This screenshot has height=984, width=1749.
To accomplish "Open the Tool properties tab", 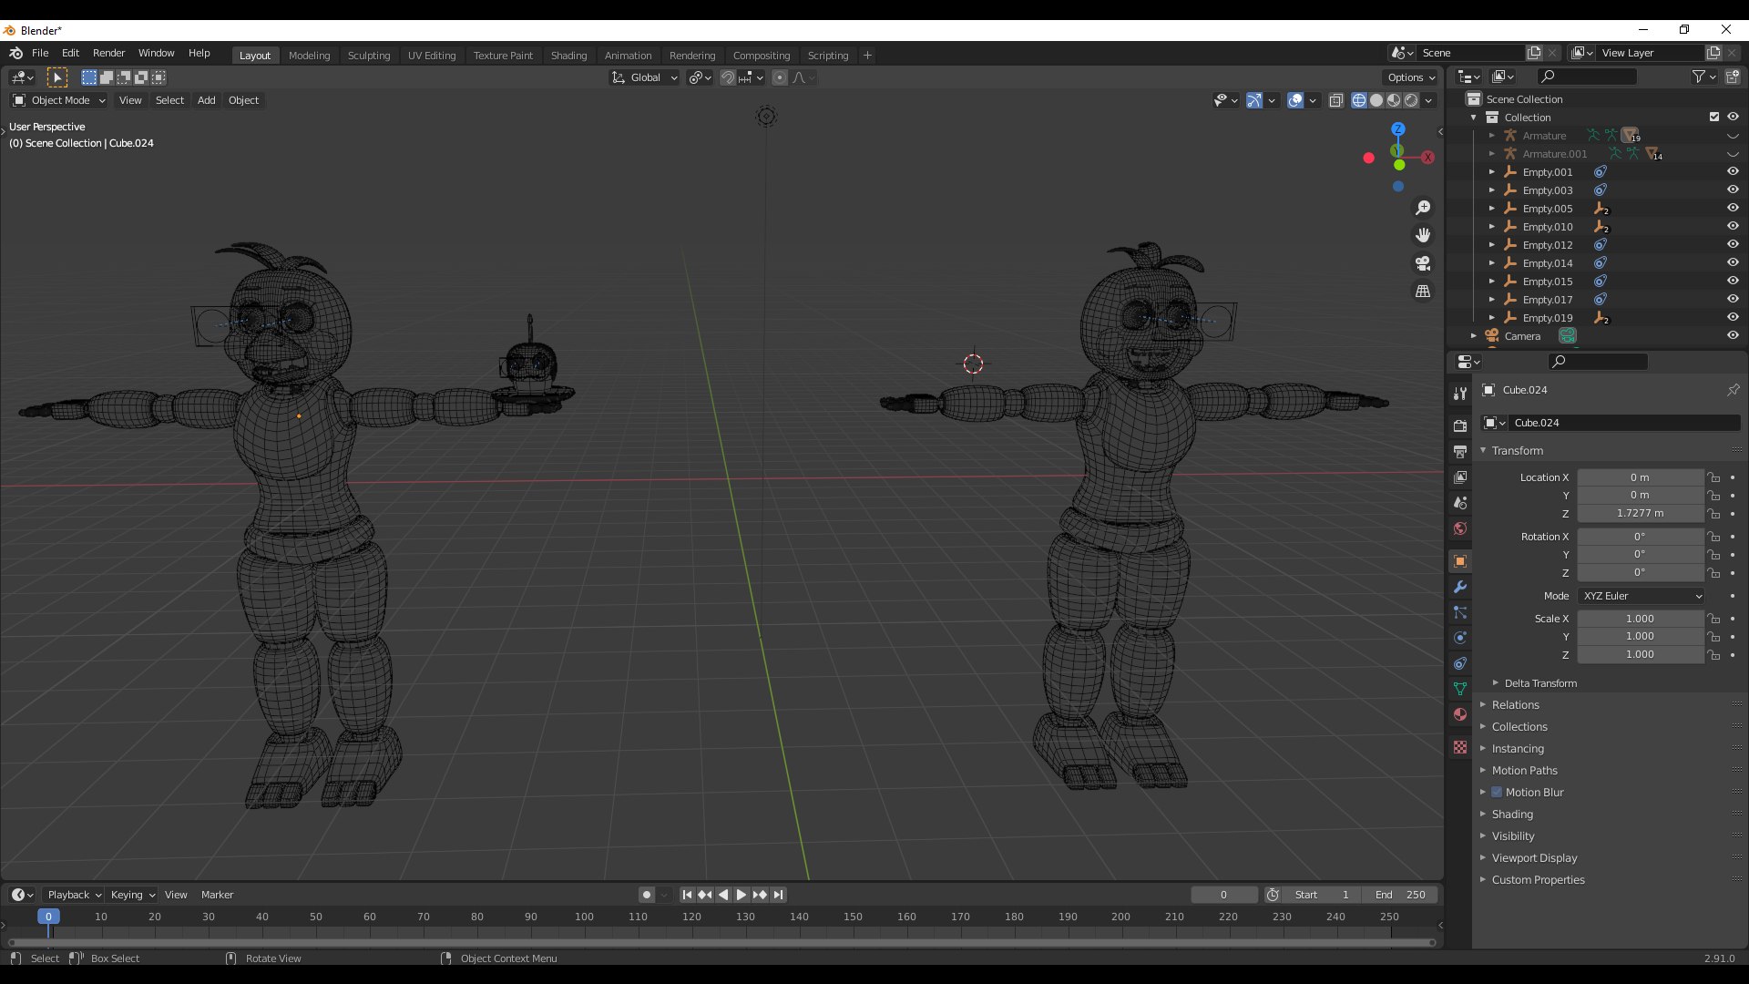I will tap(1460, 393).
